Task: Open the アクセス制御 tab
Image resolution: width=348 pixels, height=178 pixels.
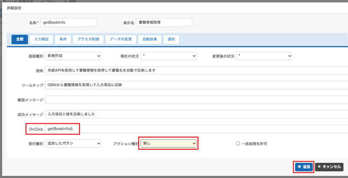Action: 88,39
